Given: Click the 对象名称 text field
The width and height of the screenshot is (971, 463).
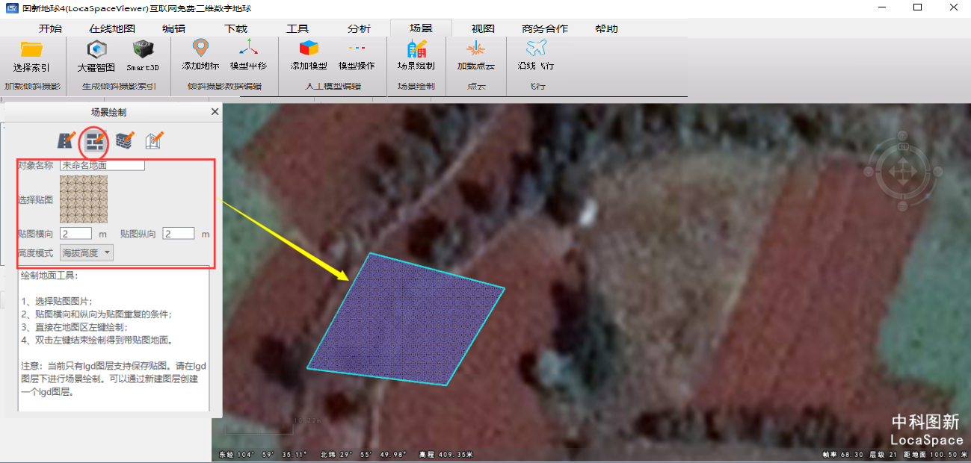Looking at the screenshot, I should (x=102, y=166).
